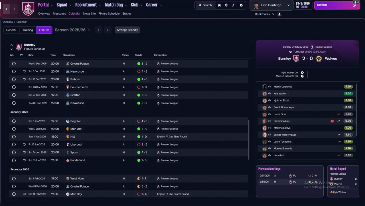Screen dimensions: 365x206
Task: Select the Crystal Palace 3 Dec fixture radio
Action: click(14, 64)
